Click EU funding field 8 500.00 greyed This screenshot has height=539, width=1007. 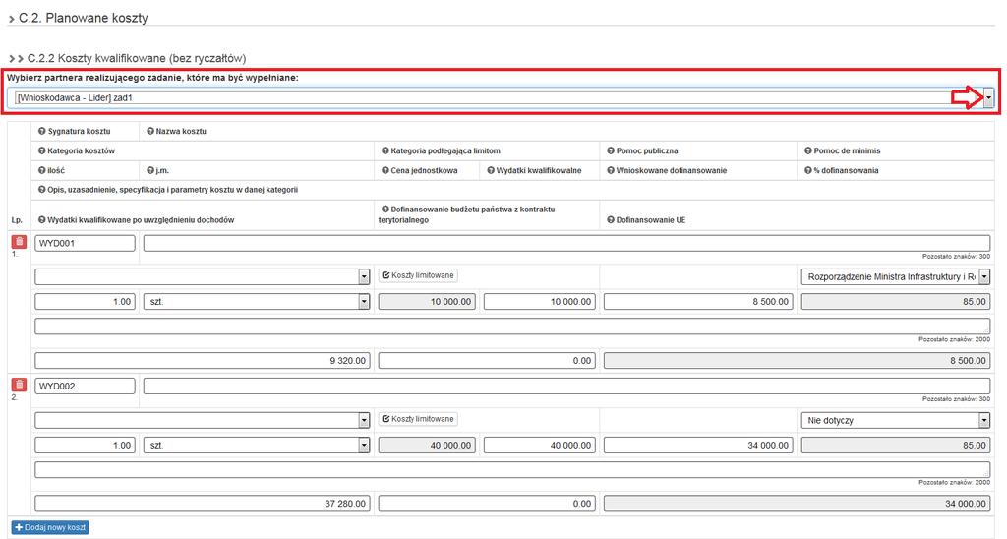(797, 360)
